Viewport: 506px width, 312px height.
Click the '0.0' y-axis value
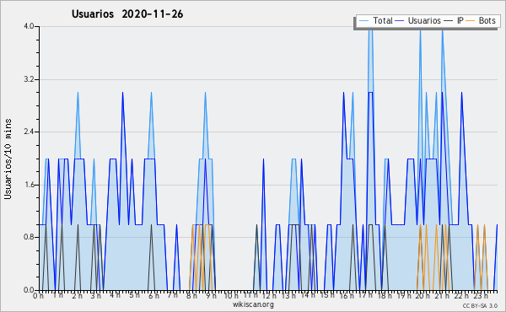29,290
